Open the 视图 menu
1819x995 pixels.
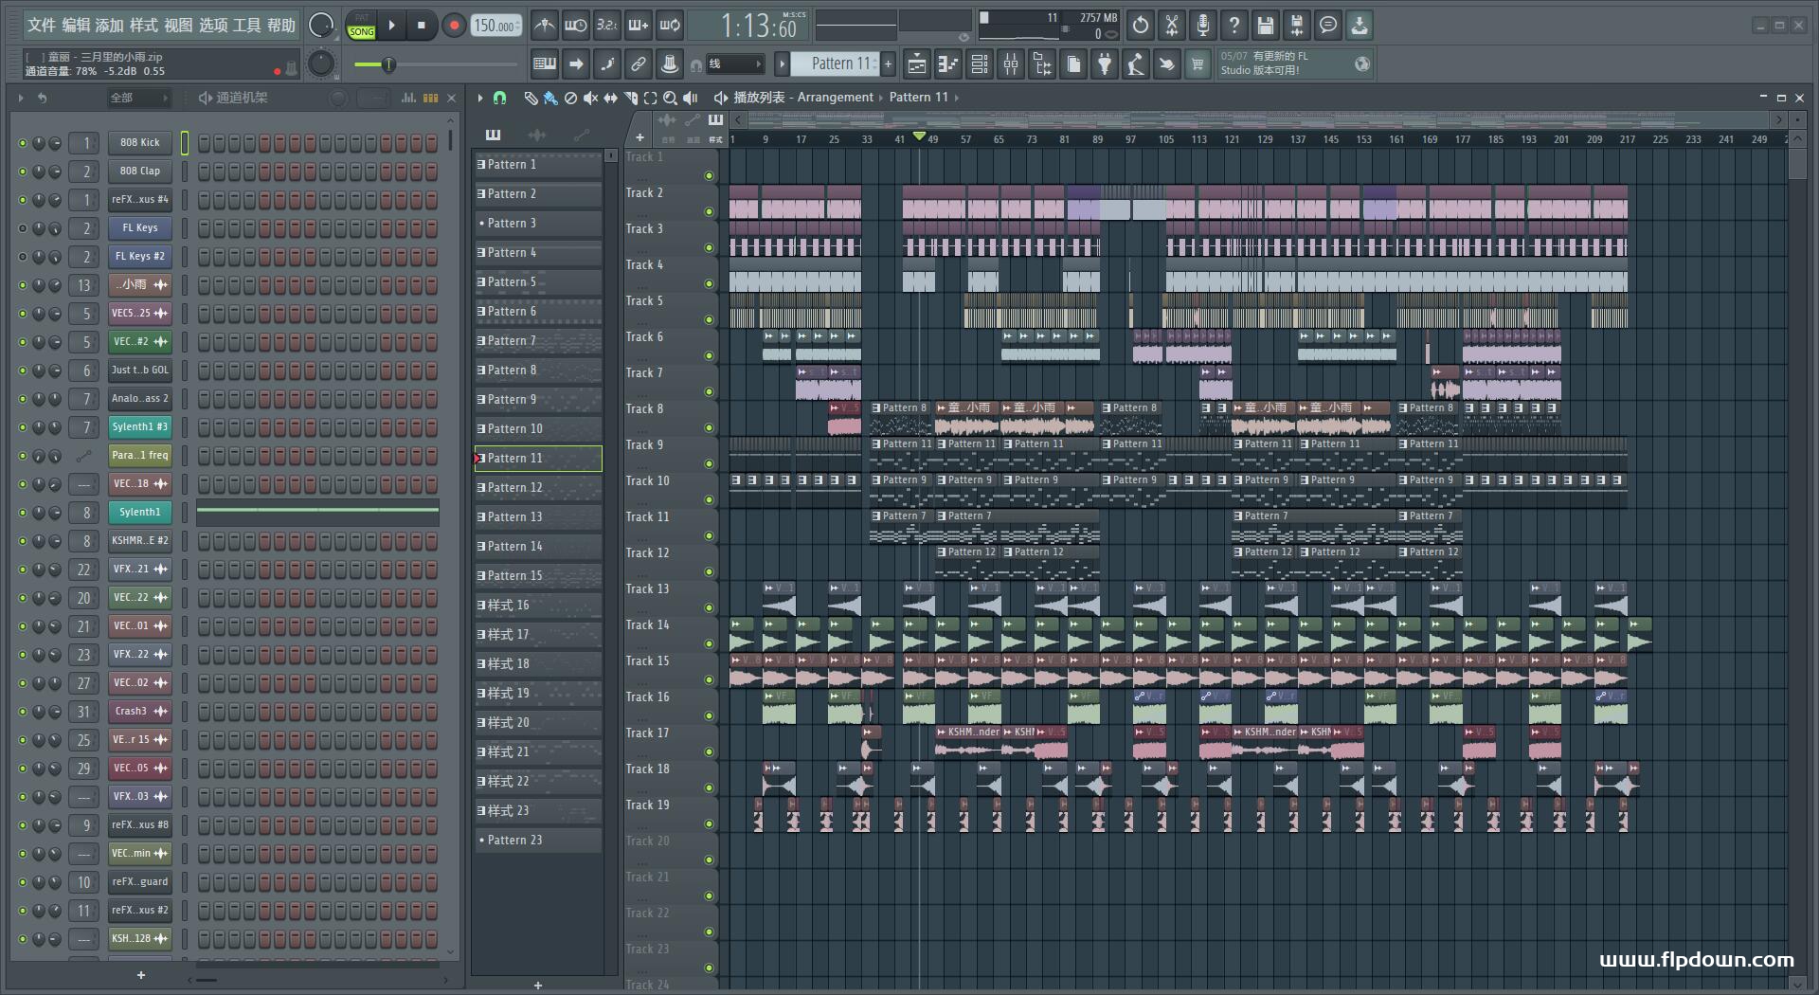pos(178,26)
